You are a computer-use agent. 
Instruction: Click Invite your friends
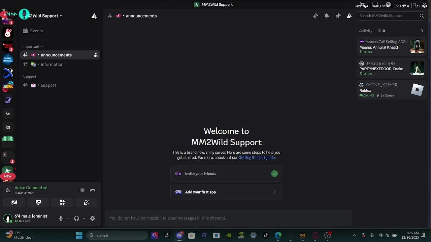226,174
